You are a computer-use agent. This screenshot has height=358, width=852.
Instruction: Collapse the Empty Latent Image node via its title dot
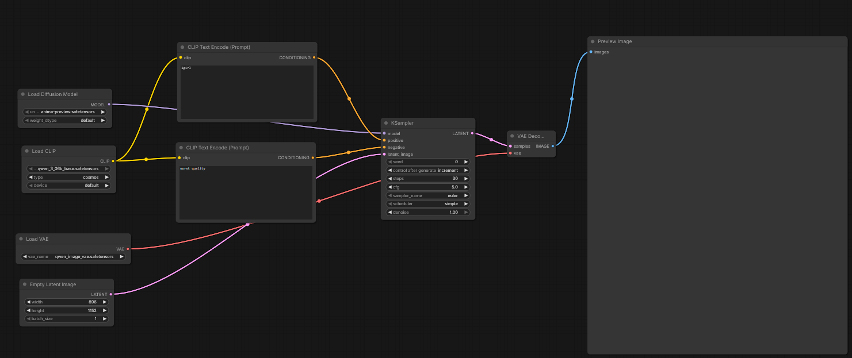(x=25, y=284)
